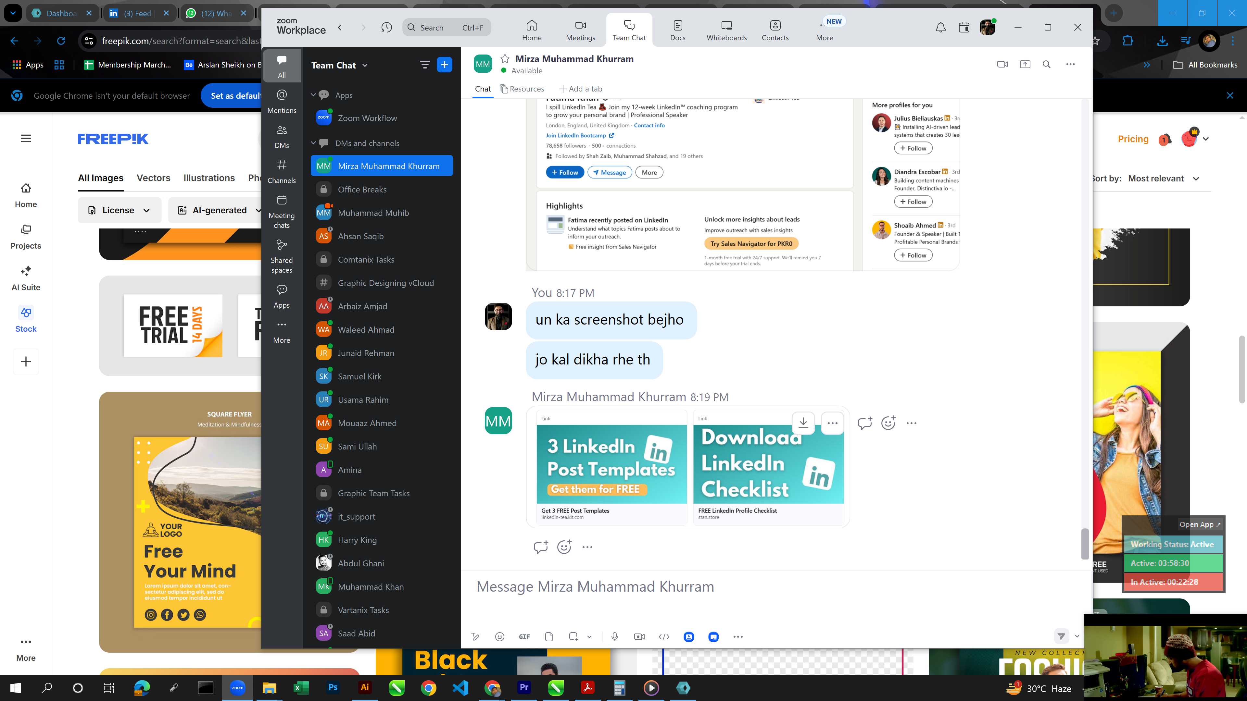Open text formatting tool
1247x701 pixels.
[x=475, y=637]
